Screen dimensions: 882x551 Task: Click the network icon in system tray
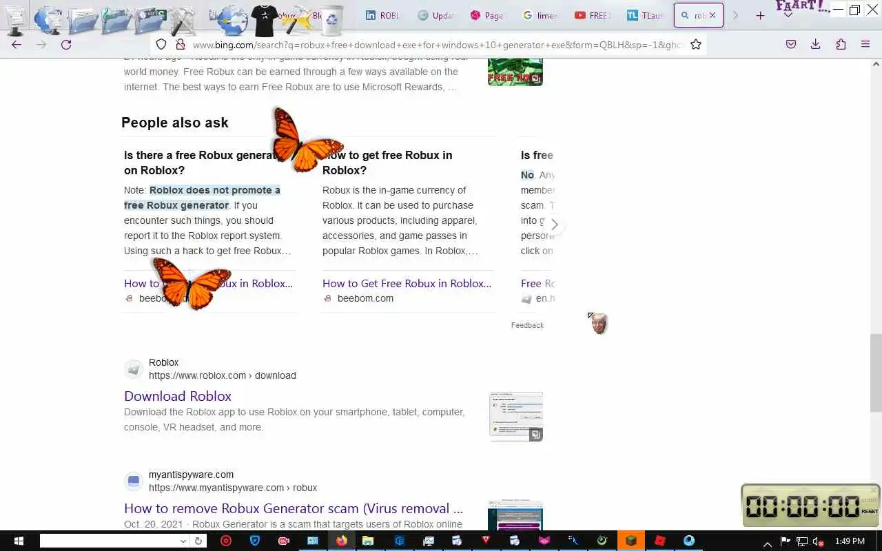[x=802, y=541]
